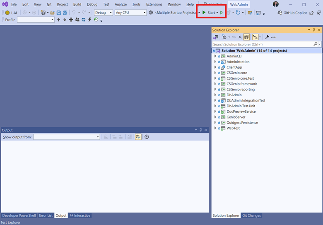Select the ClientApp project
This screenshot has height=225, width=323.
click(x=234, y=67)
